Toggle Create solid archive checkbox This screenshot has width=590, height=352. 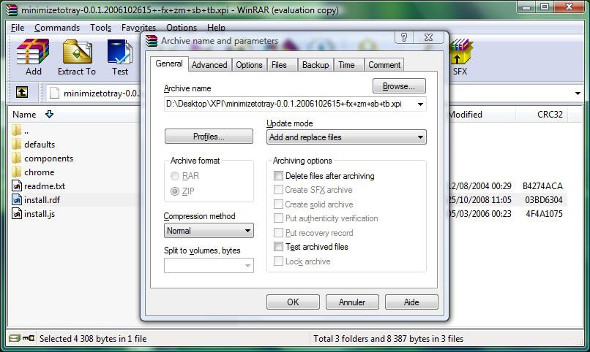coord(278,204)
